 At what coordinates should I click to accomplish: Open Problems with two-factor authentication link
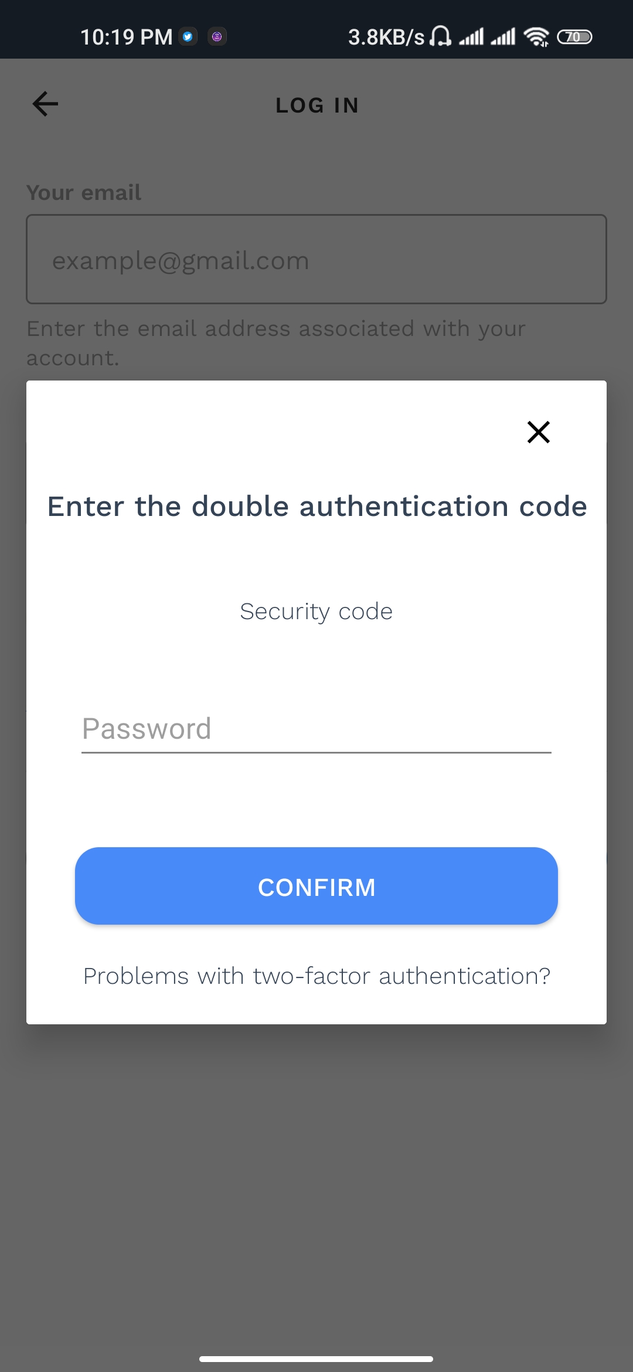click(x=316, y=976)
